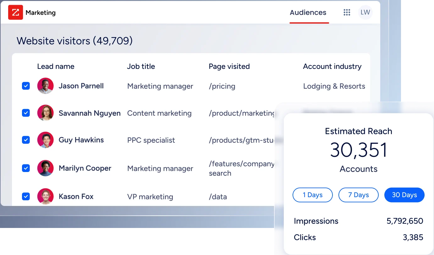The height and width of the screenshot is (255, 434).
Task: Select the 7 Days reach period
Action: (358, 195)
